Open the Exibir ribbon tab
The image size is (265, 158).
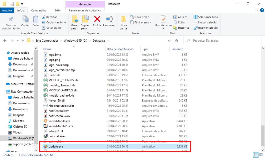pyautogui.click(x=58, y=10)
